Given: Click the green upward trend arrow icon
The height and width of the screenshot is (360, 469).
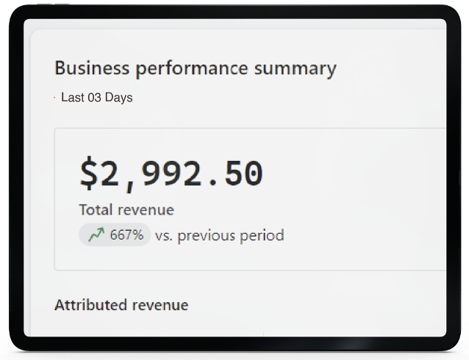Looking at the screenshot, I should [96, 235].
